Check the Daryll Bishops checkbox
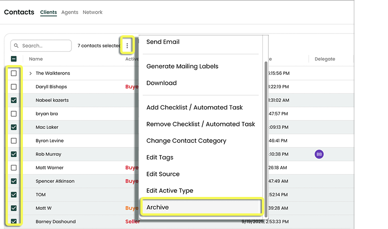Screen dimensions: 388x229 pyautogui.click(x=14, y=87)
